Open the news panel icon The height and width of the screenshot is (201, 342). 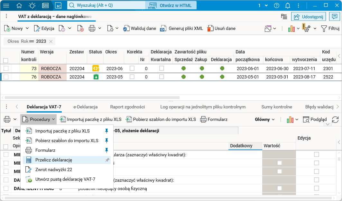pyautogui.click(x=45, y=5)
